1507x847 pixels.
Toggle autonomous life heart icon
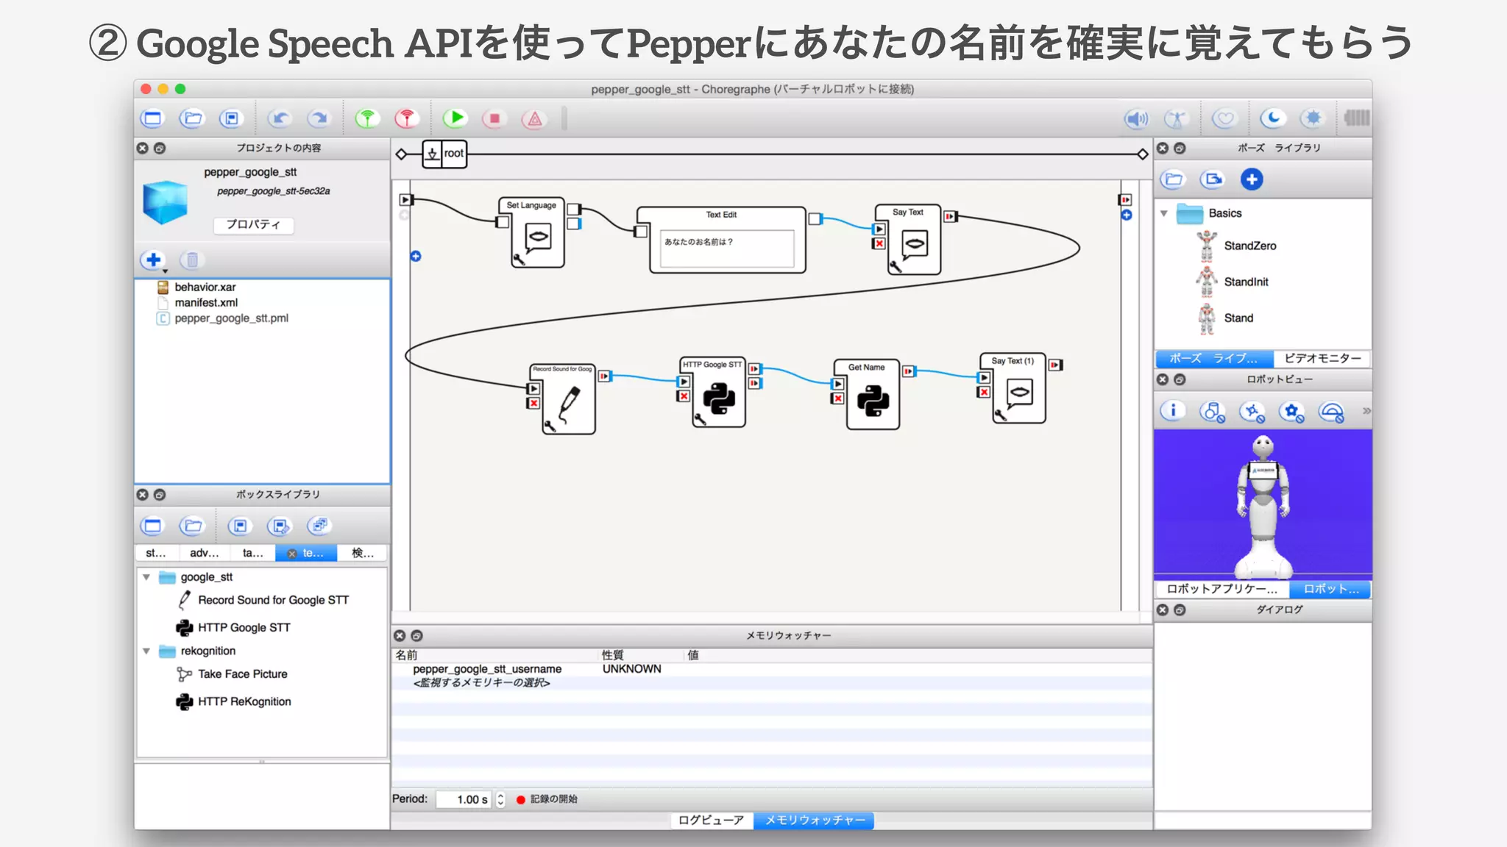(1224, 118)
